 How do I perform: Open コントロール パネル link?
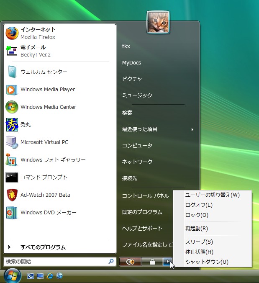146,196
